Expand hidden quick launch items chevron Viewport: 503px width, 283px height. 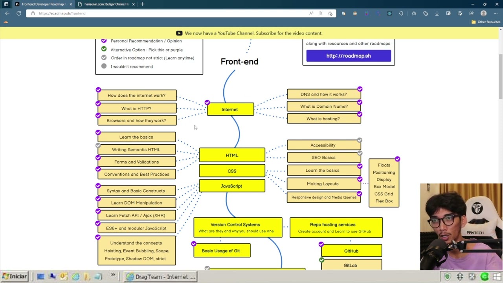113,275
